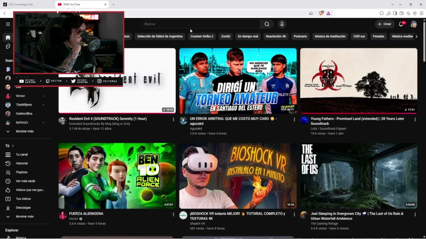Open the browser main menu icon

coord(421,13)
